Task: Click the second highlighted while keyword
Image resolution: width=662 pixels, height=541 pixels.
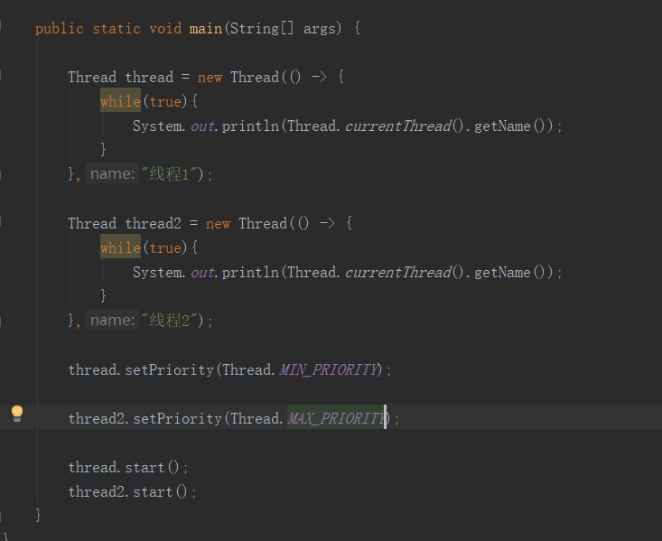Action: point(120,247)
